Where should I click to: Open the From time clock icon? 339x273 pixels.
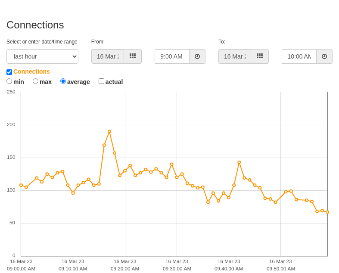[197, 56]
